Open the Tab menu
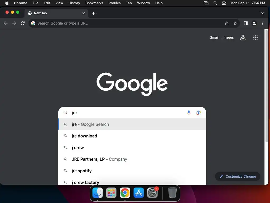This screenshot has height=203, width=270. (129, 3)
